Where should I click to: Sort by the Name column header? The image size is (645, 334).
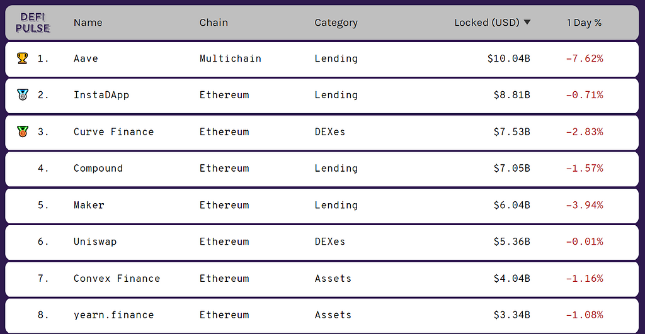pos(88,23)
